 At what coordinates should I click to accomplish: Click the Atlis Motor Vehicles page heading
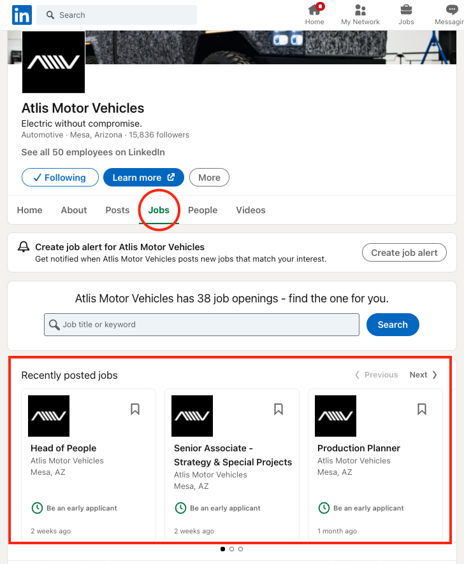tap(83, 108)
